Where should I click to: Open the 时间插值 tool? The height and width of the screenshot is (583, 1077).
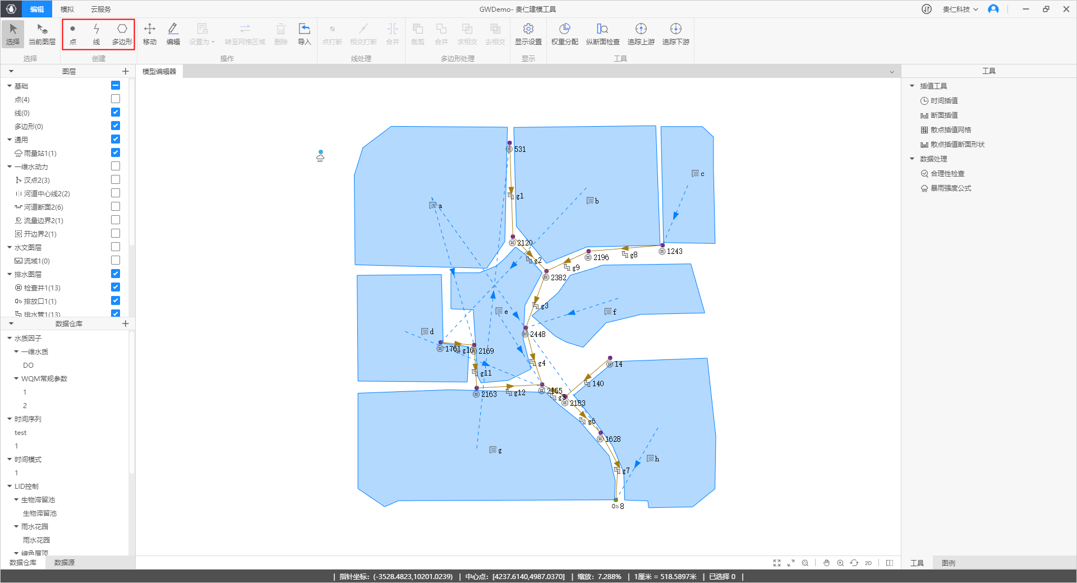tap(944, 101)
